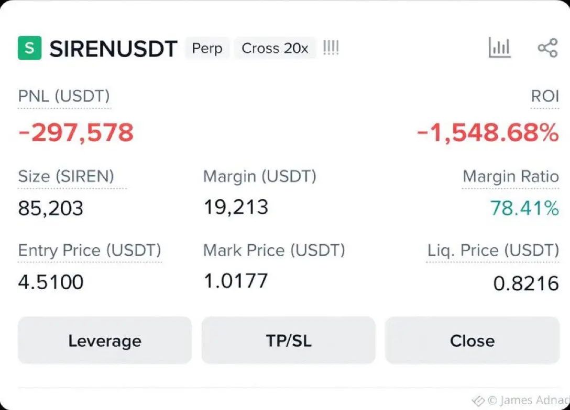Click the Liq. Price (USDT) label
Image resolution: width=570 pixels, height=410 pixels.
click(x=492, y=250)
